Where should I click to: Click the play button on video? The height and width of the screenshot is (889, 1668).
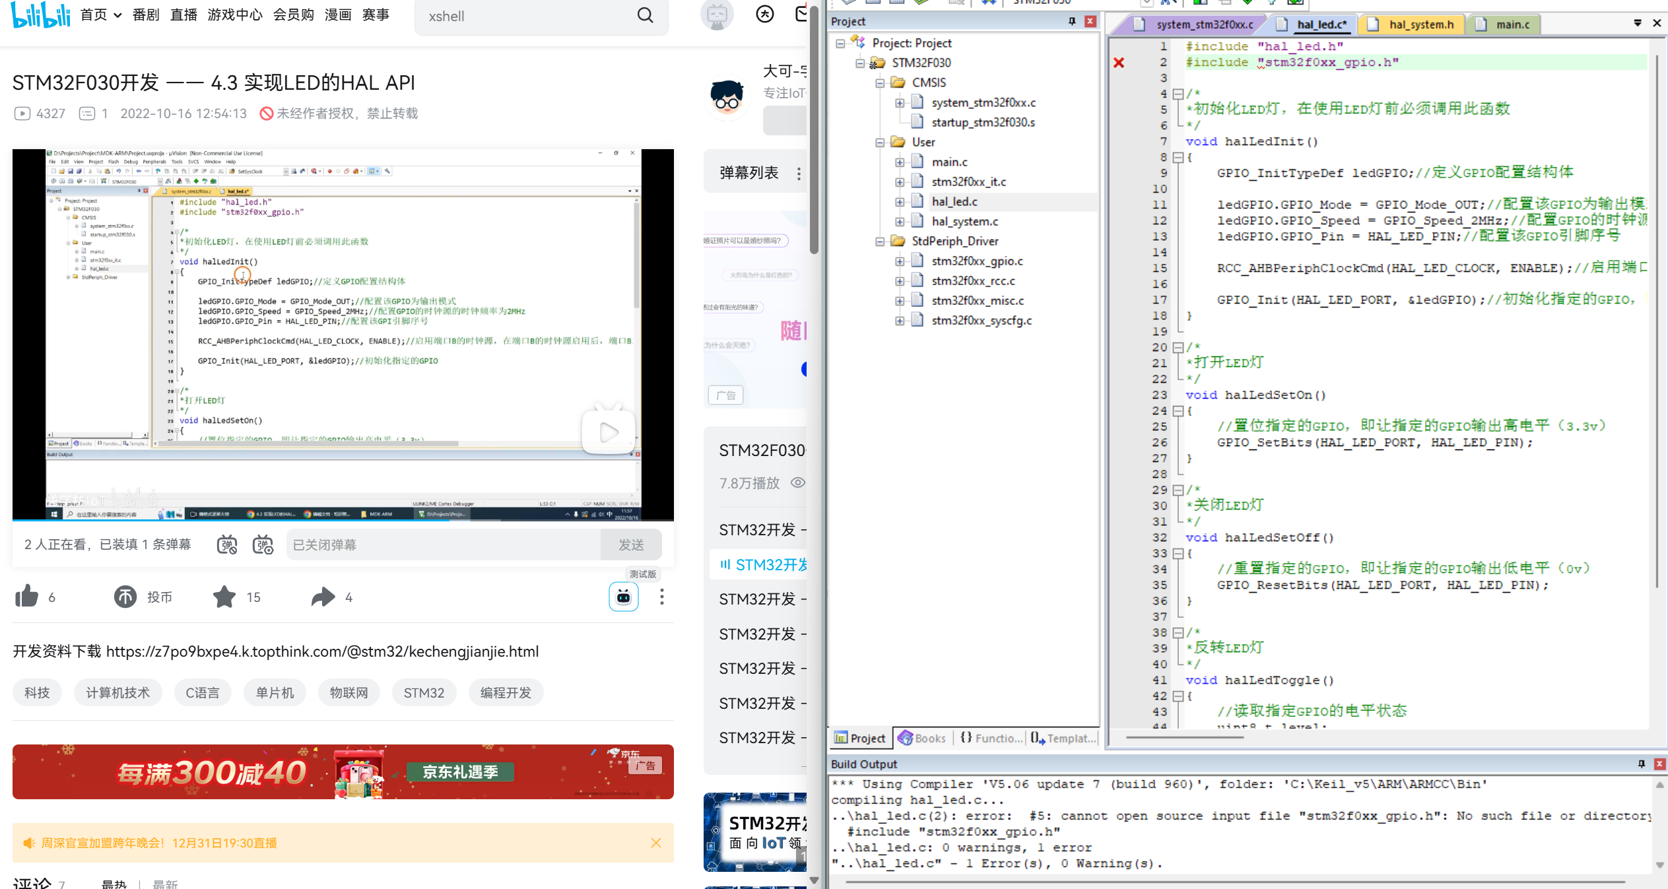pyautogui.click(x=608, y=432)
